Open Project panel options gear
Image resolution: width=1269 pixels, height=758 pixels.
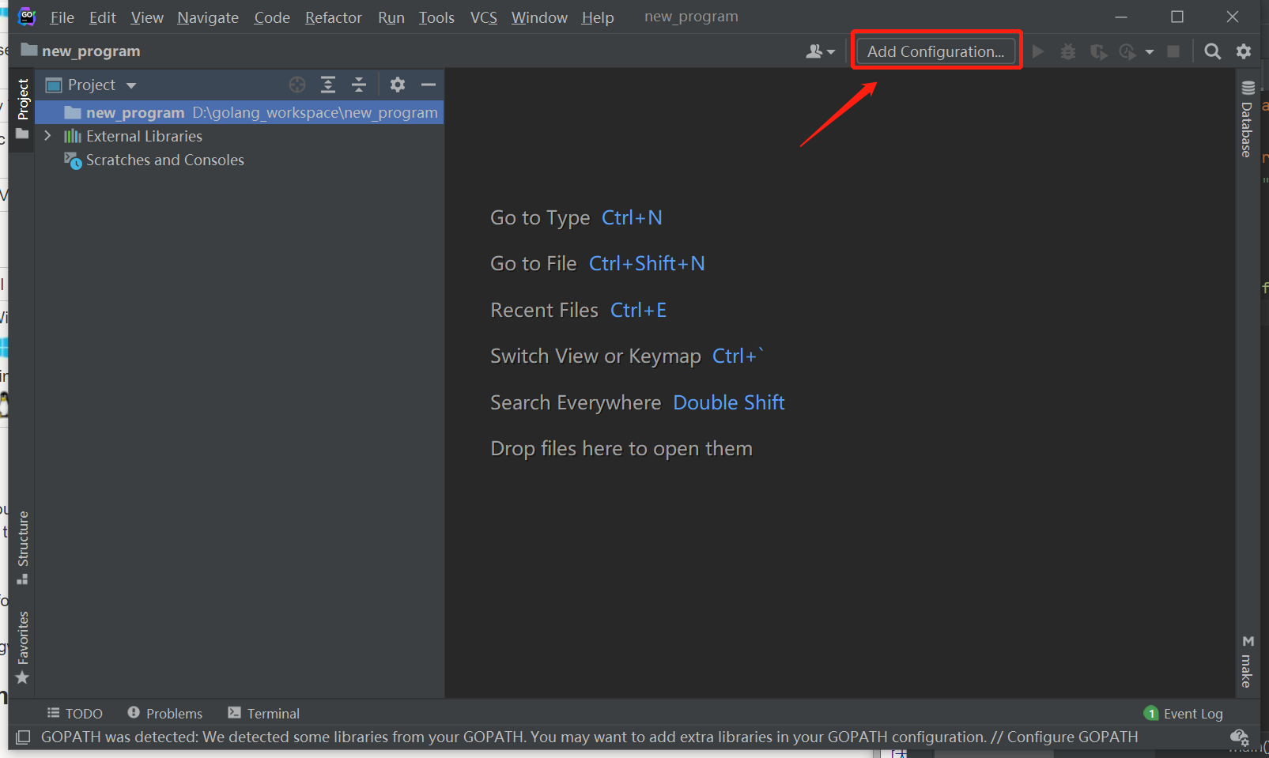pos(398,85)
